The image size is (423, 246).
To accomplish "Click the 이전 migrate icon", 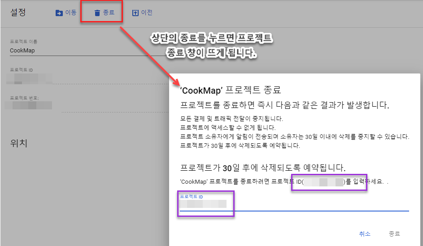I will 135,13.
